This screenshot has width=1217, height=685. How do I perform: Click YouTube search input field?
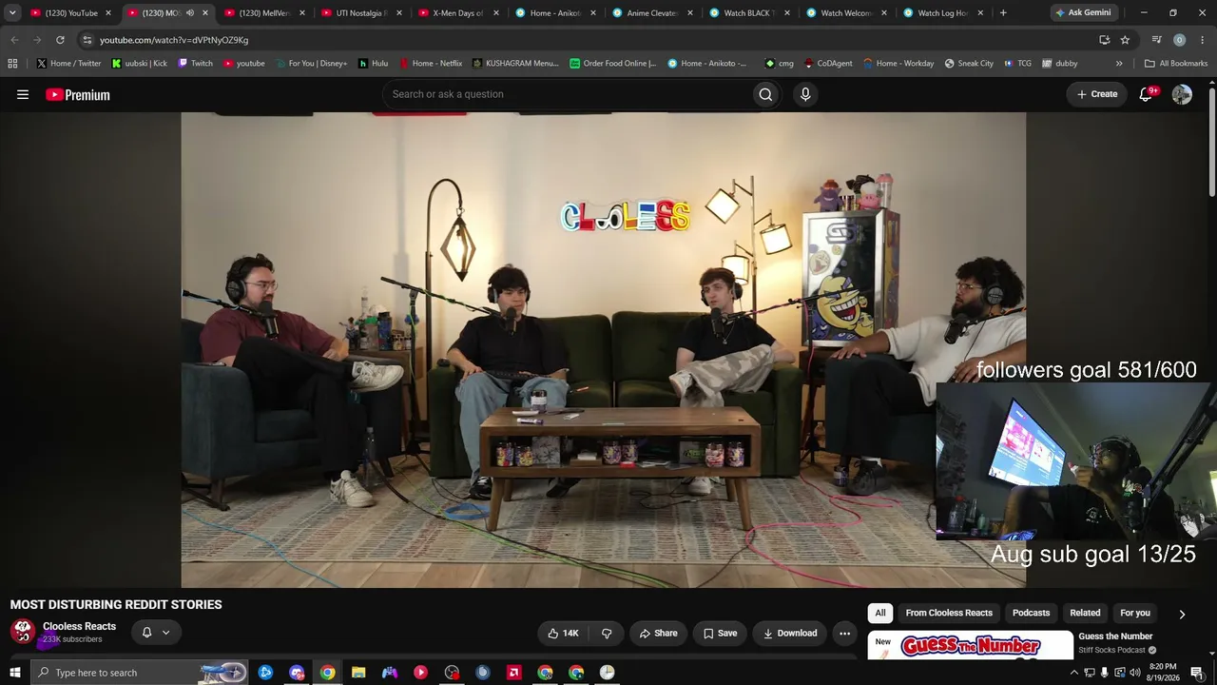click(x=566, y=94)
